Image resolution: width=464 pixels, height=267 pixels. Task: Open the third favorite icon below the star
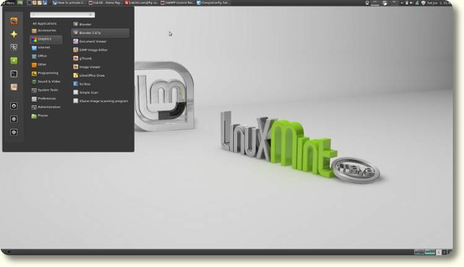point(14,48)
